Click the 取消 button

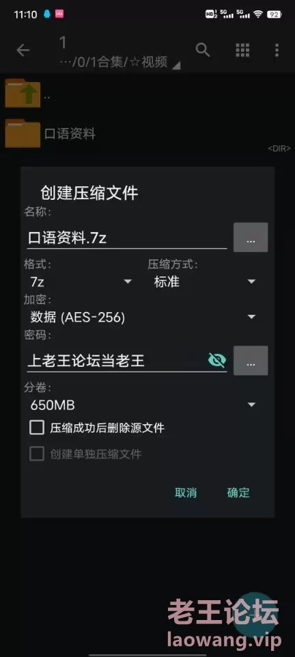[186, 493]
